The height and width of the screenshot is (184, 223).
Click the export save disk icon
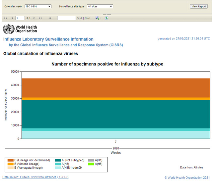tap(98, 18)
